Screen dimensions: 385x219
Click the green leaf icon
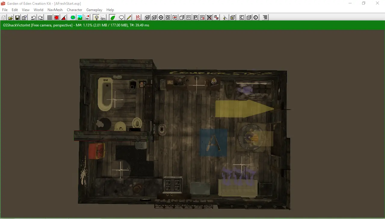point(112,17)
